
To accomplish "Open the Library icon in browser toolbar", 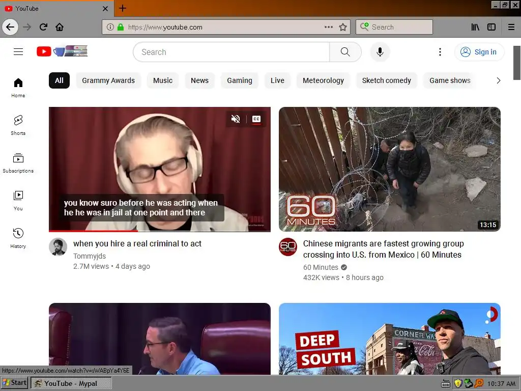I will (475, 27).
